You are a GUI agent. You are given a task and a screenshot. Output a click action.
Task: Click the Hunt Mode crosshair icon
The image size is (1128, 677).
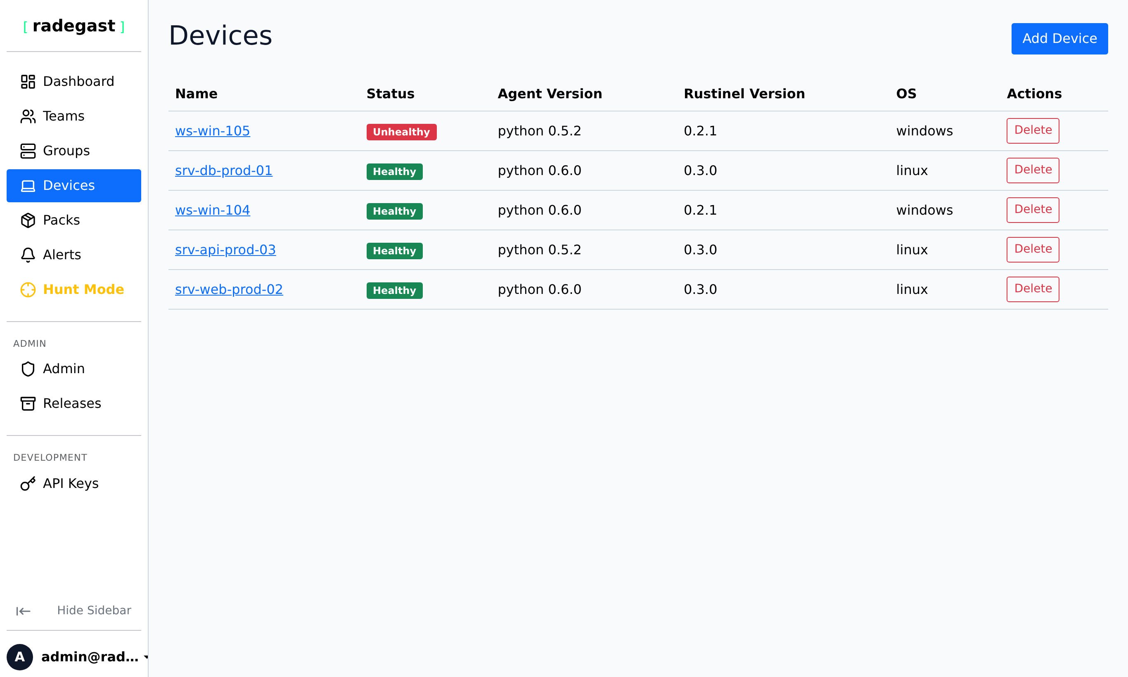28,290
